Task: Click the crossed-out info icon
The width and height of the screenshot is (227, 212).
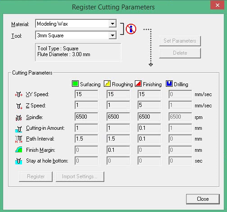Action: point(131,29)
